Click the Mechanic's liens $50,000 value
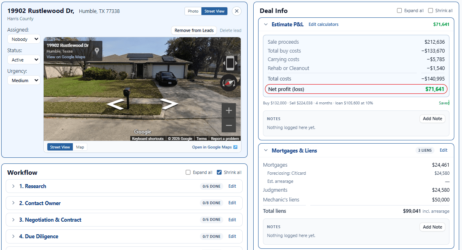Viewport: 462px width, 250px height. click(x=441, y=200)
